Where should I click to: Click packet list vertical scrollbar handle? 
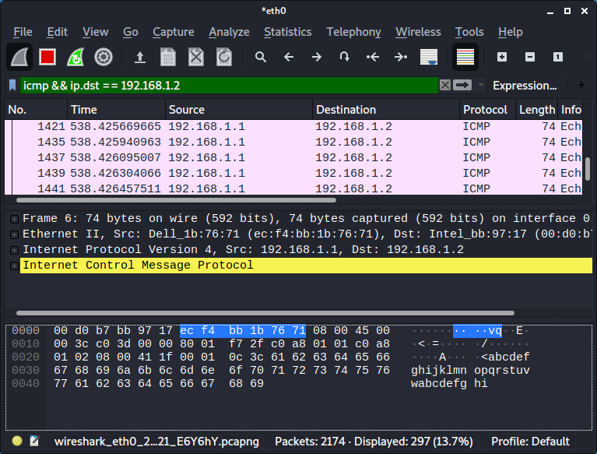pos(588,169)
